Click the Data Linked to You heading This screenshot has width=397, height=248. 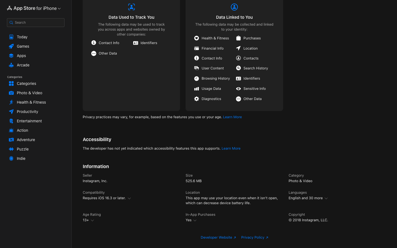click(234, 17)
